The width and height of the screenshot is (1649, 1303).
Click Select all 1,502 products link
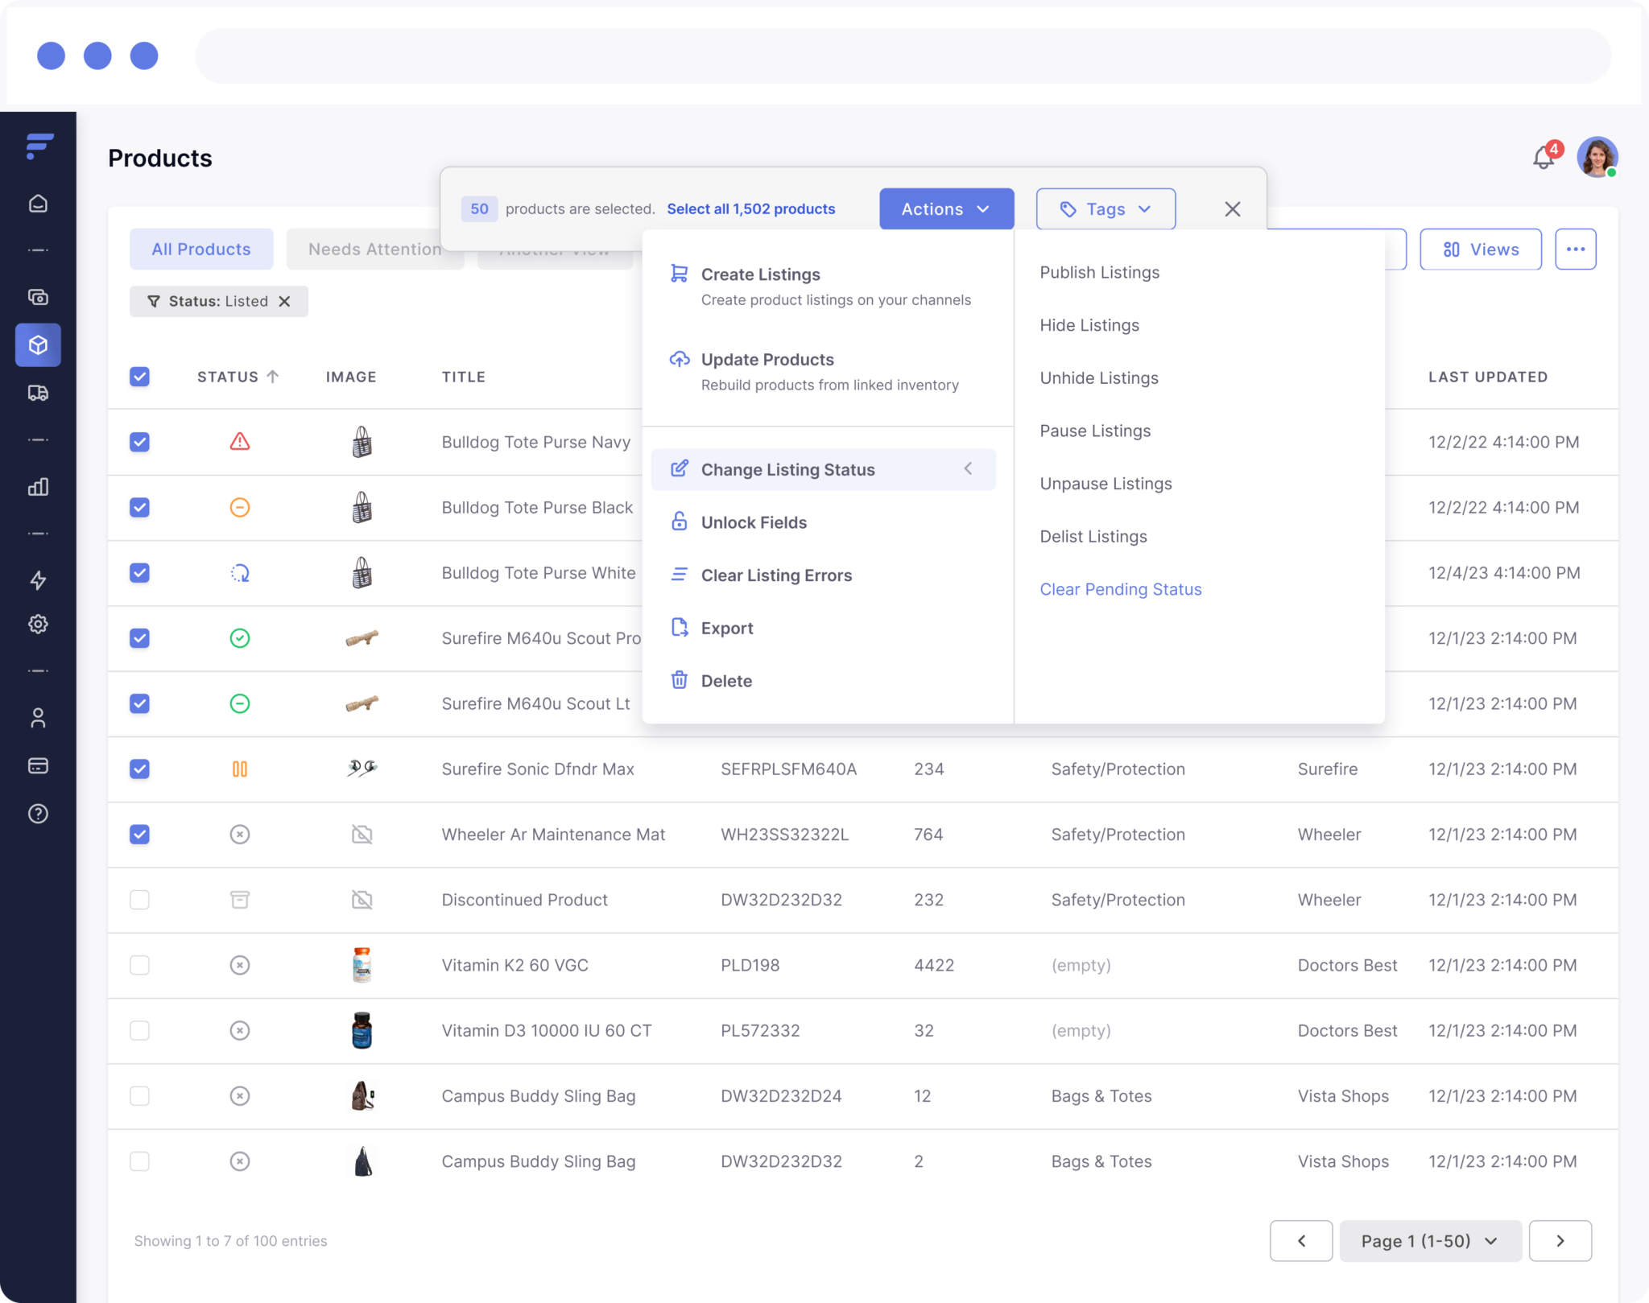pos(750,209)
